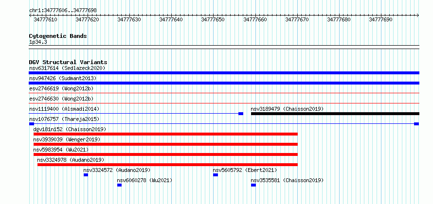Click the chr1:34777606..34777698 coordinate text
This screenshot has height=204, width=433.
pos(63,11)
